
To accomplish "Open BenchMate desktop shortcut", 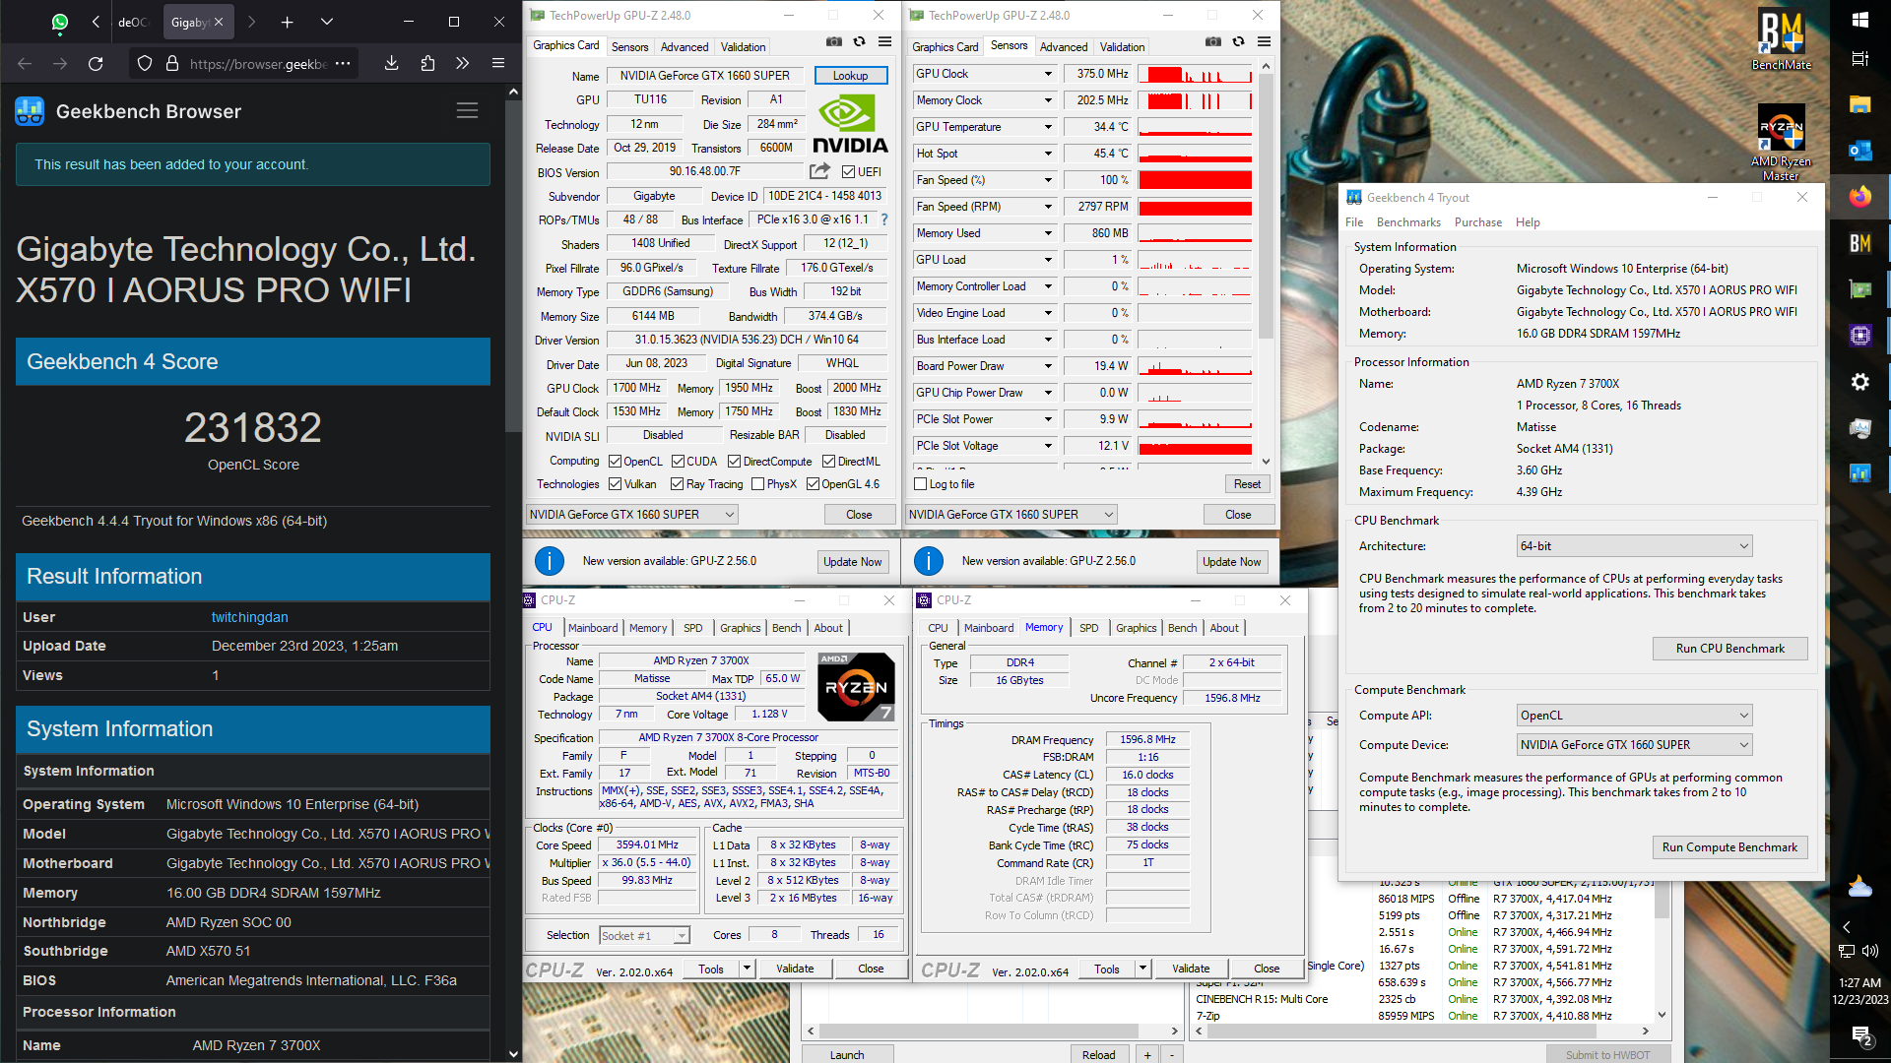I will [1781, 39].
